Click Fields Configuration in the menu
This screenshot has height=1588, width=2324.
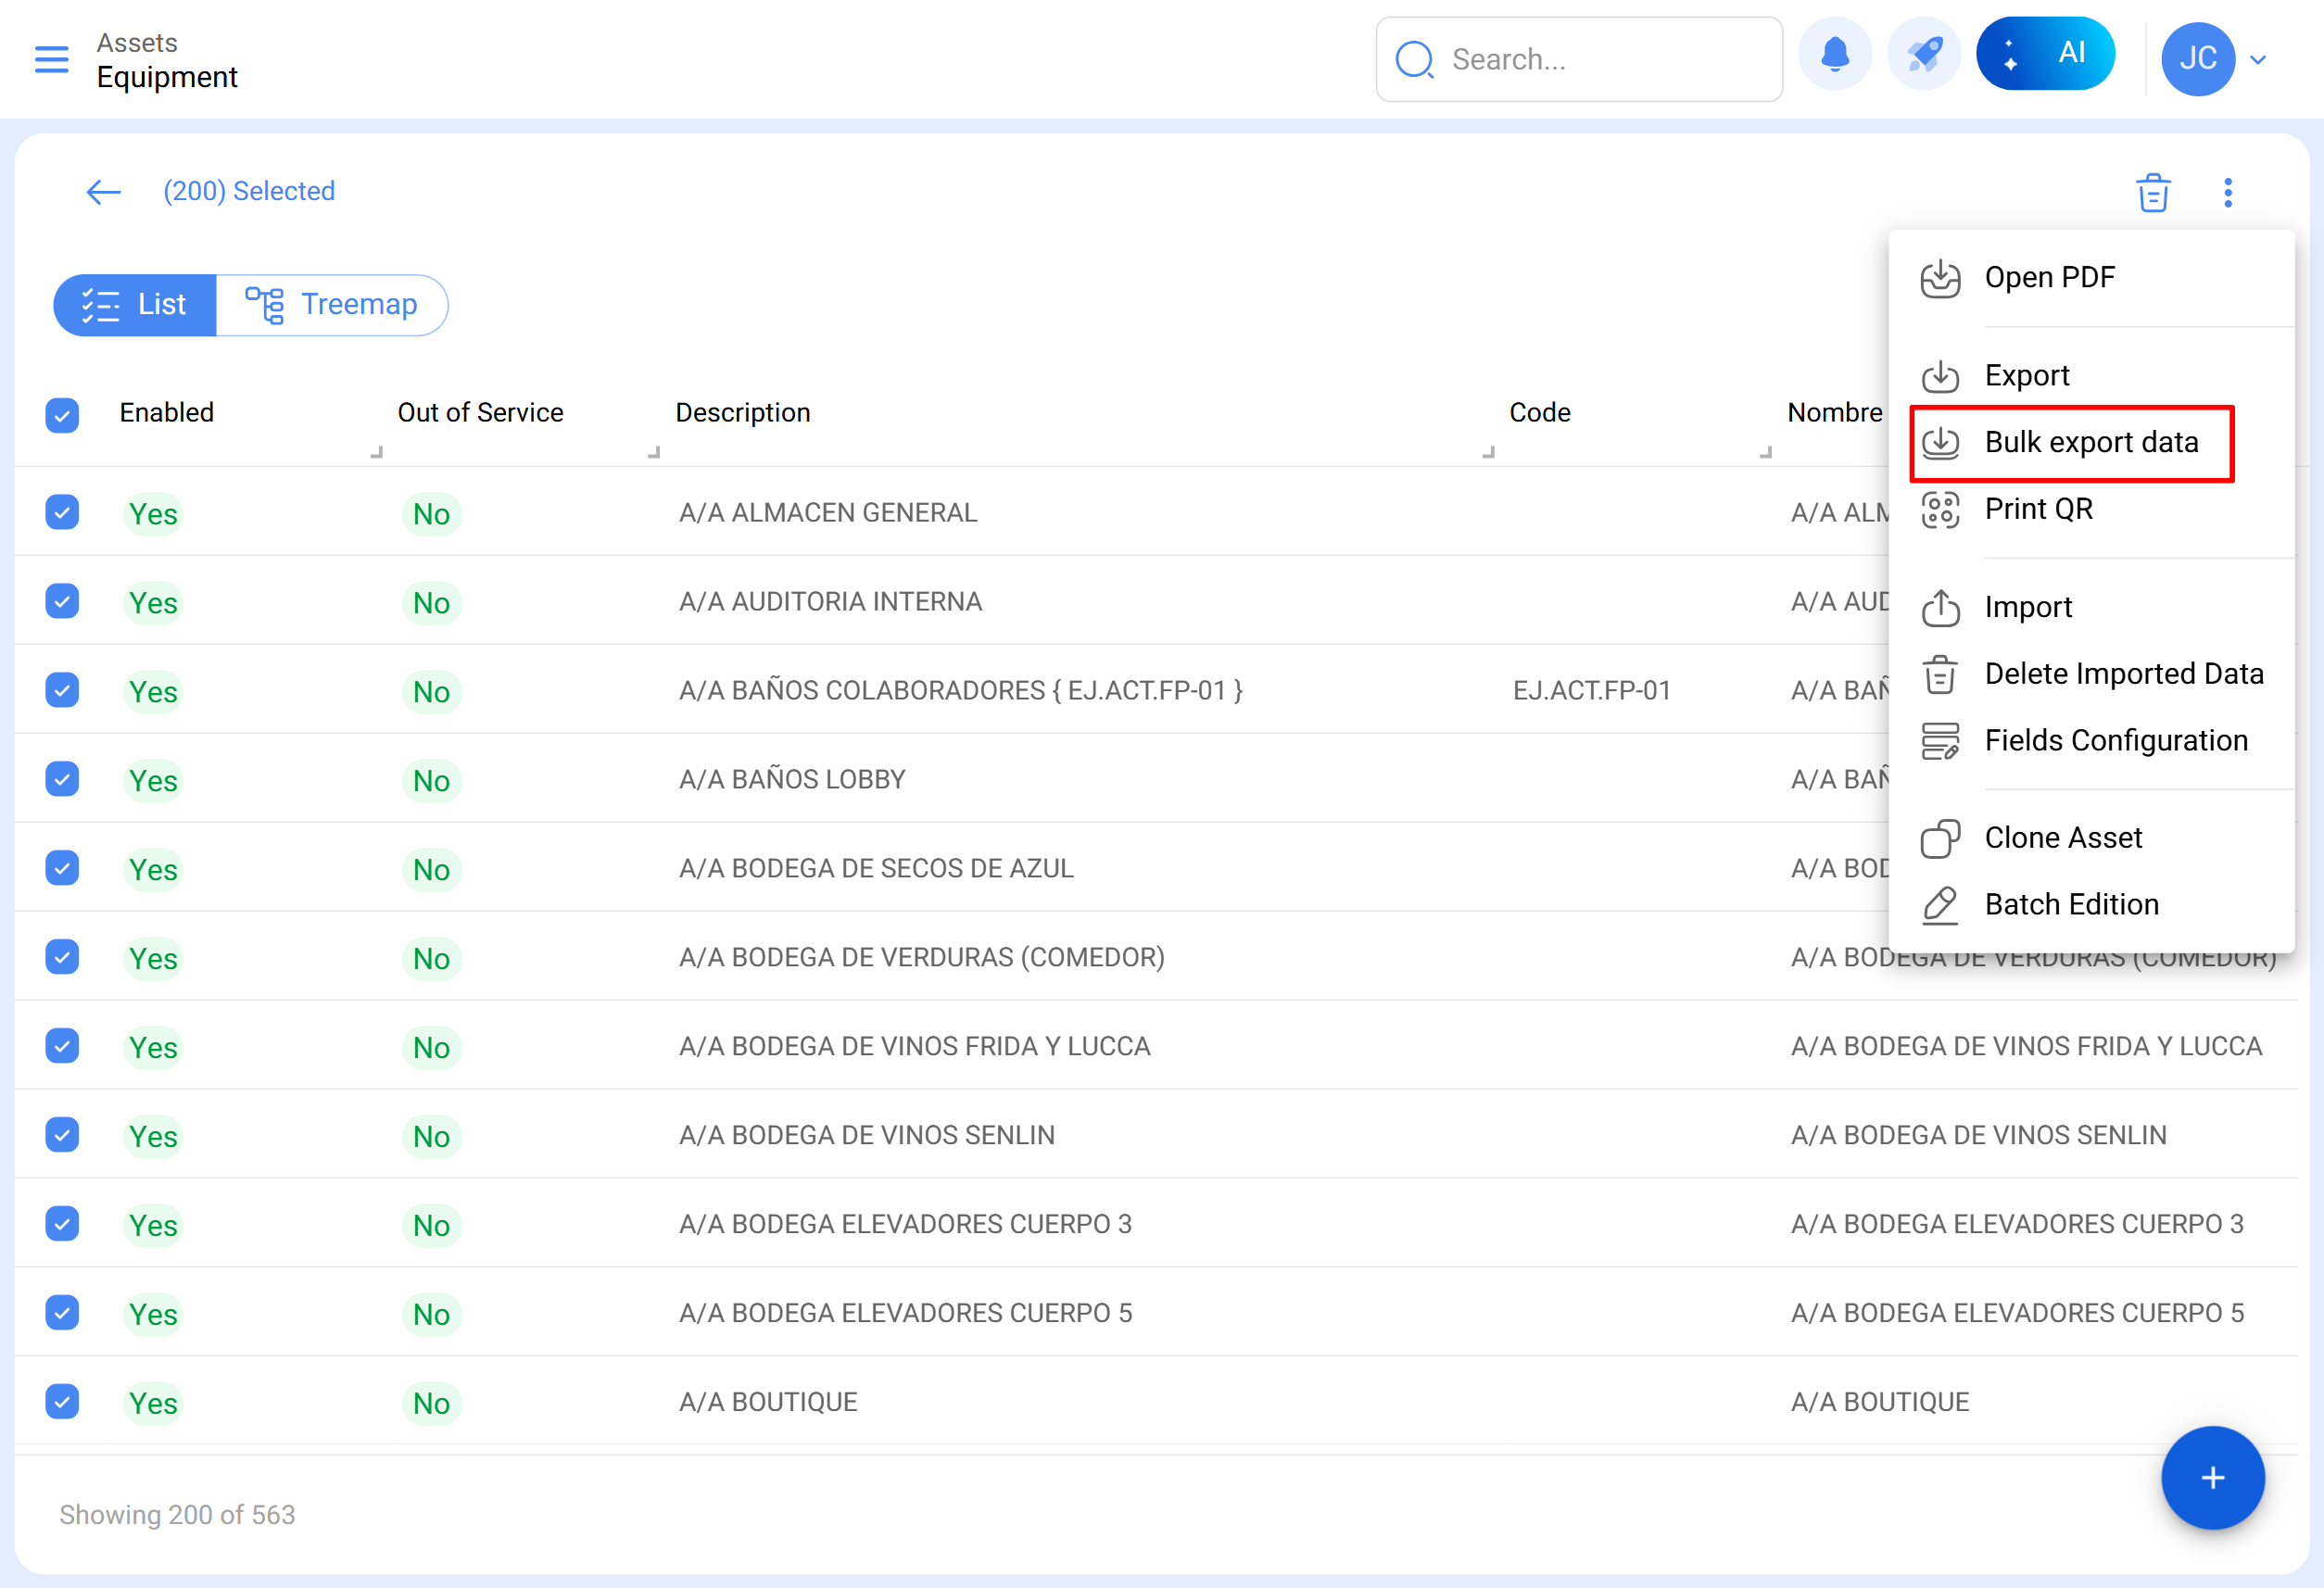pos(2115,740)
